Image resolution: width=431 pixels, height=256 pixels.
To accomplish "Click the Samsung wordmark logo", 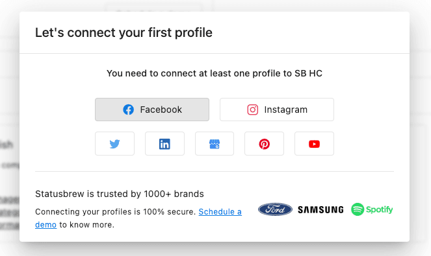I will [x=320, y=210].
